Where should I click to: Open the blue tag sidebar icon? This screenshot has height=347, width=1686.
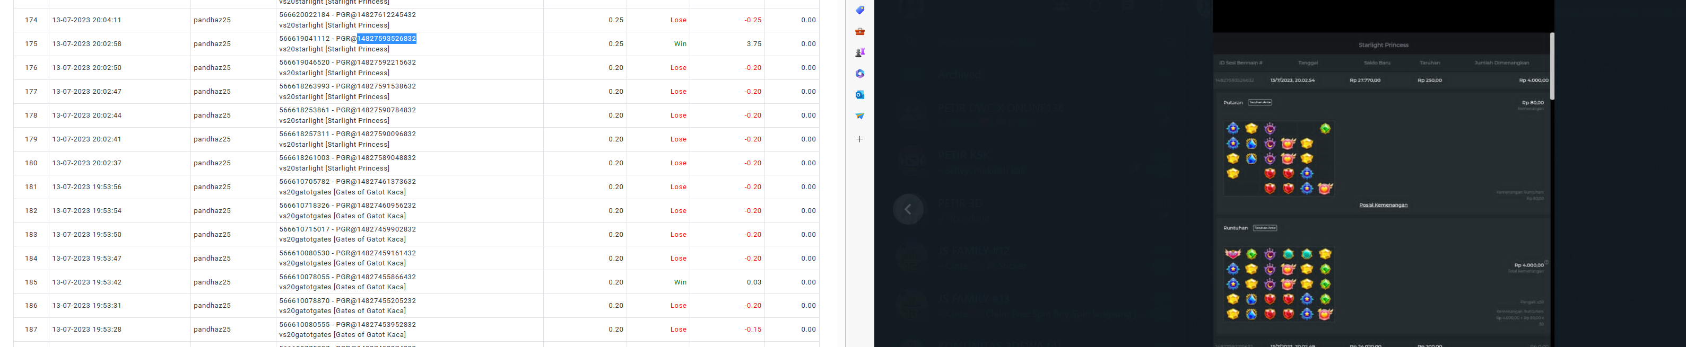click(859, 10)
